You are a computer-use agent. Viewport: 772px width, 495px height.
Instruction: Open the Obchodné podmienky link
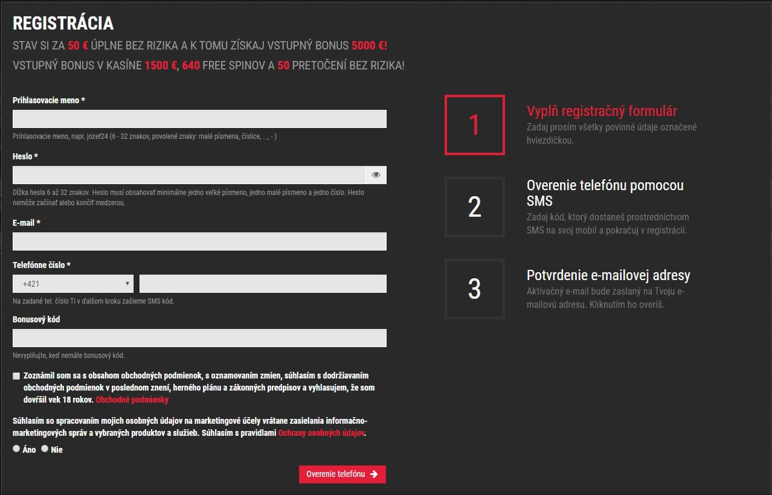coord(132,400)
